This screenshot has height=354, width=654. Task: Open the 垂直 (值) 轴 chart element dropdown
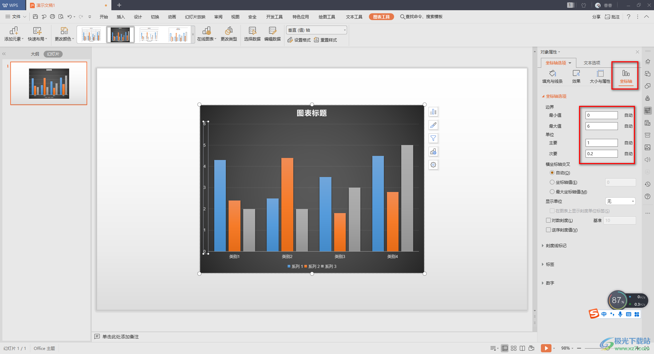coord(316,30)
